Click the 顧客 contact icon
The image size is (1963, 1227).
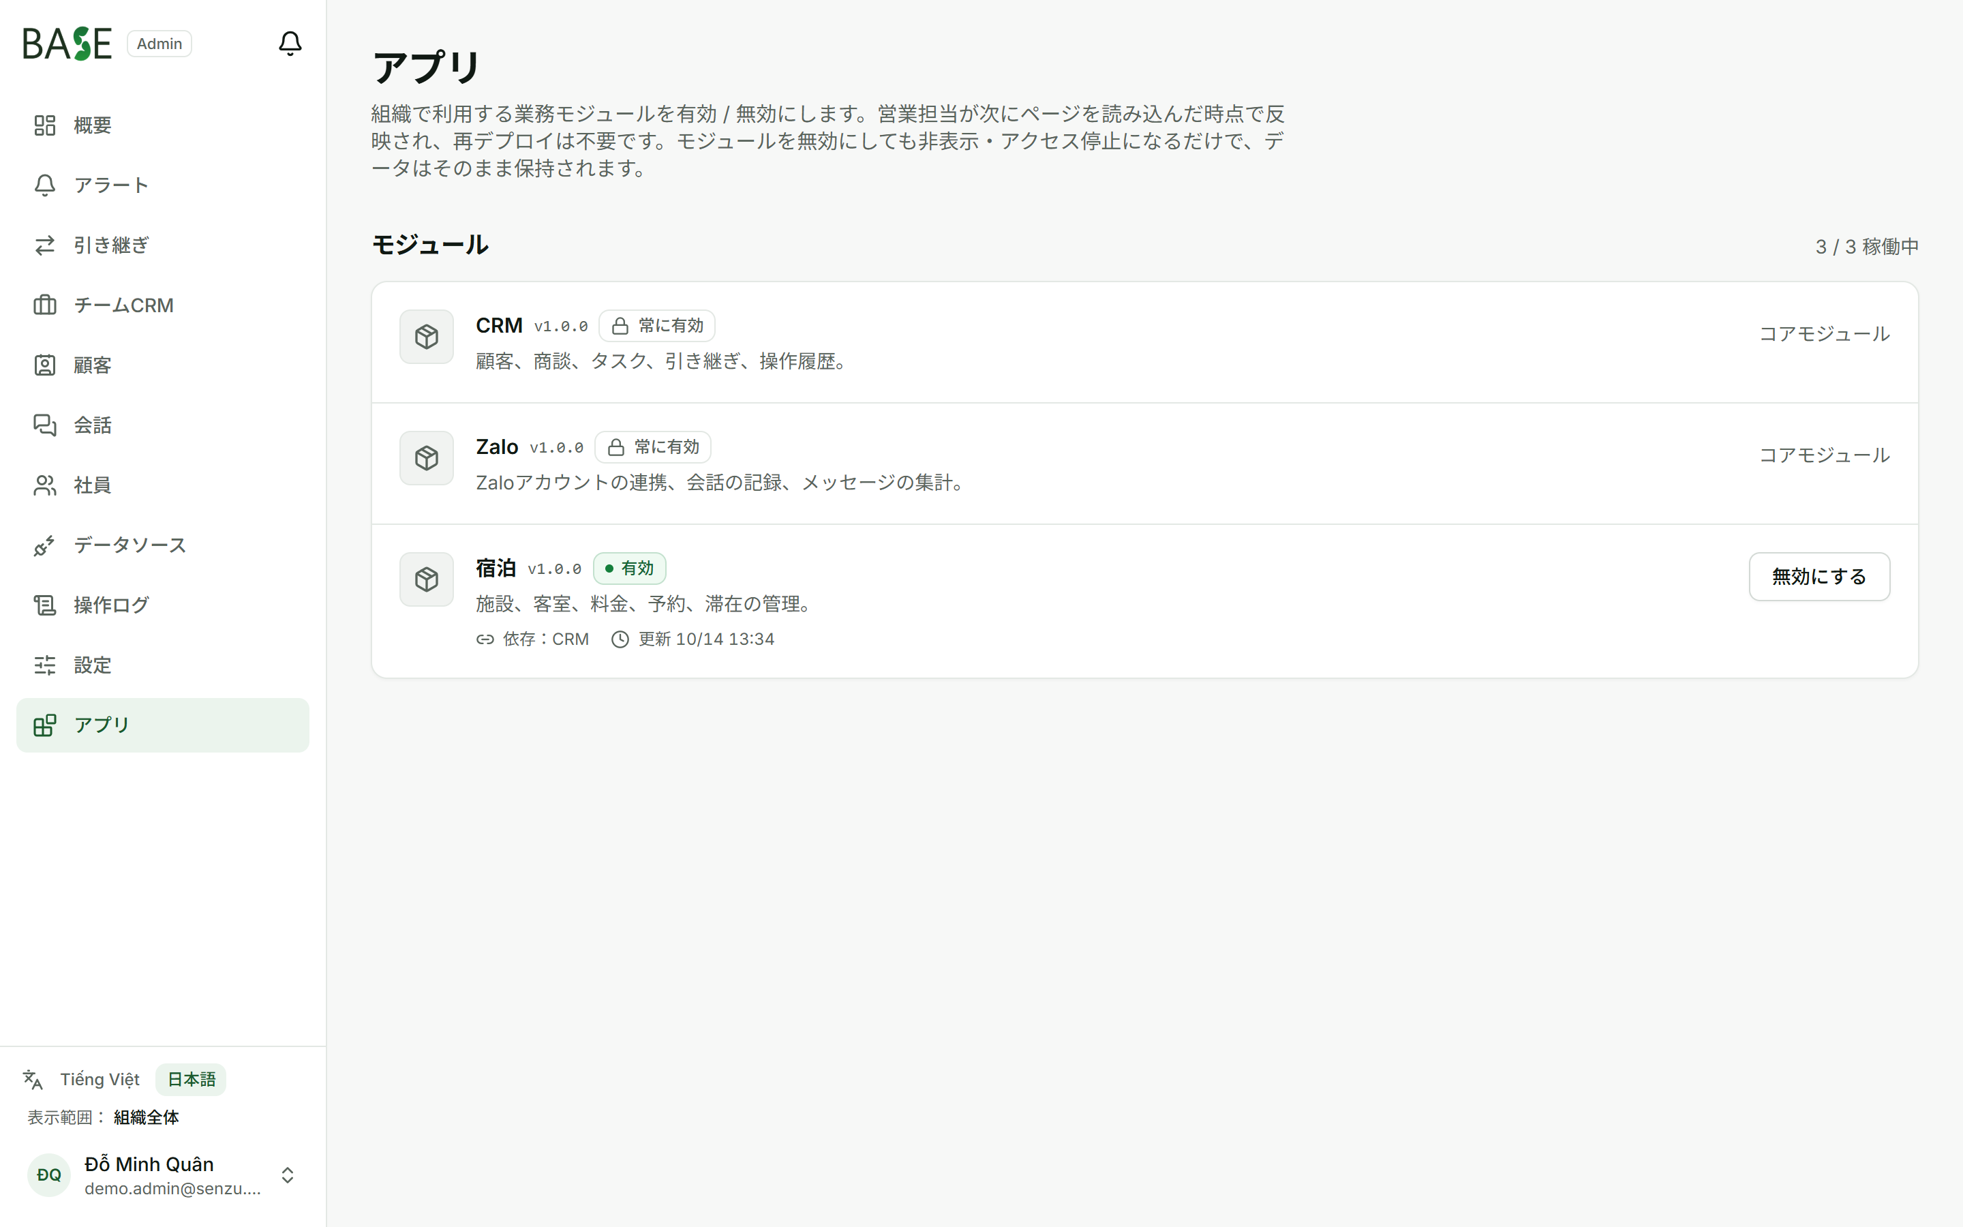tap(44, 365)
